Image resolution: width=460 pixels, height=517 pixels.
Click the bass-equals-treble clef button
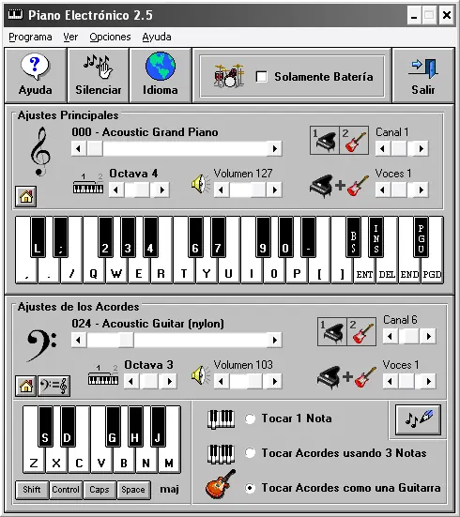coord(54,386)
